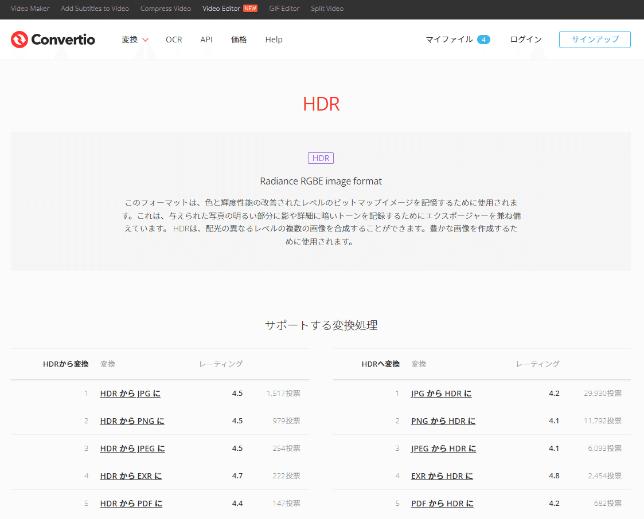Click the My Files count badge 4
This screenshot has height=519, width=644.
pos(483,40)
